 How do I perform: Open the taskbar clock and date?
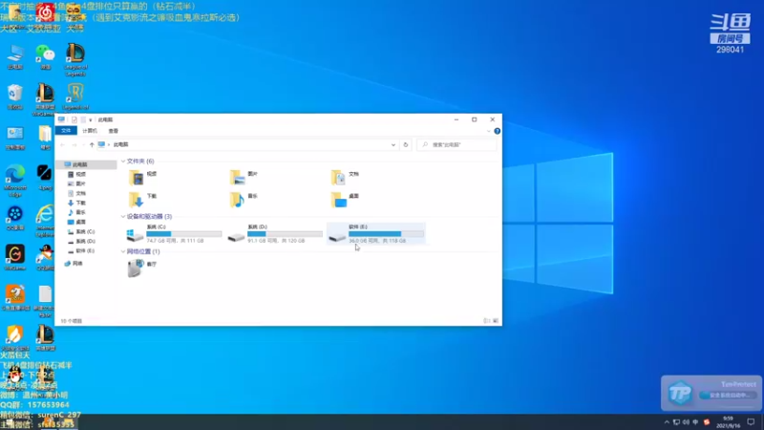coord(728,422)
